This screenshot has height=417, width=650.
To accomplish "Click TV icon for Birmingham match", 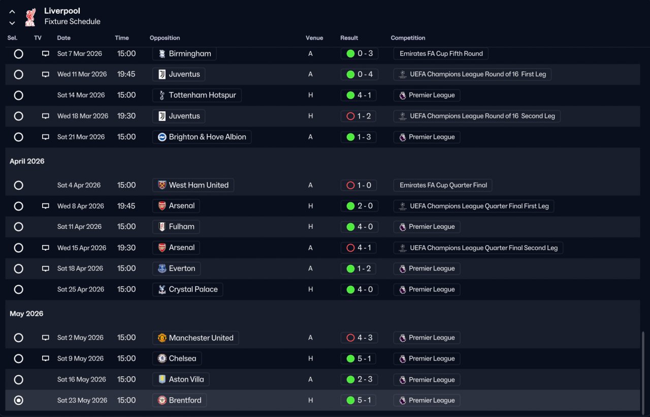I will (45, 54).
